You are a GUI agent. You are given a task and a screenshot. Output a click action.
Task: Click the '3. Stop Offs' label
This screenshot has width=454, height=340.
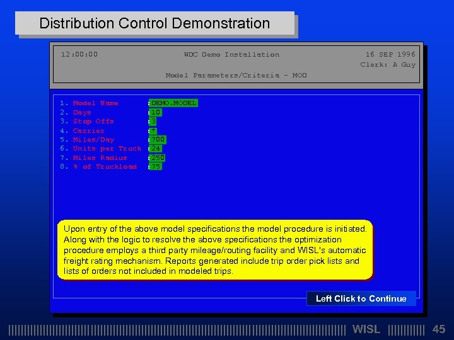pos(87,121)
